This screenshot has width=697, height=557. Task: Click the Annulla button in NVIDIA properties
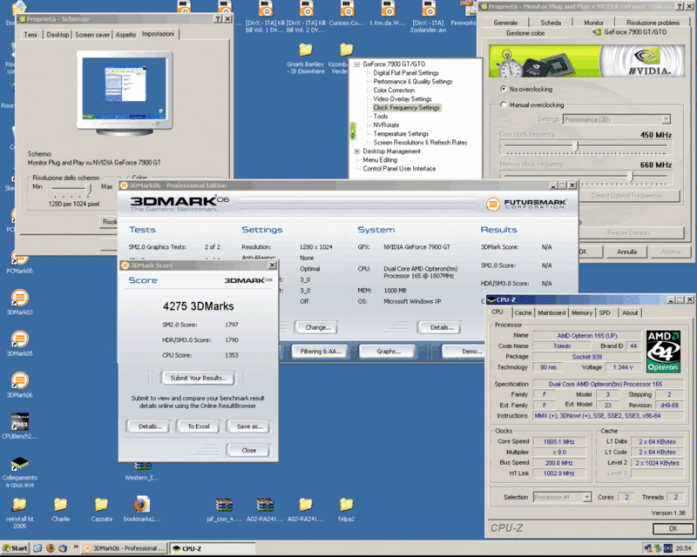(626, 252)
